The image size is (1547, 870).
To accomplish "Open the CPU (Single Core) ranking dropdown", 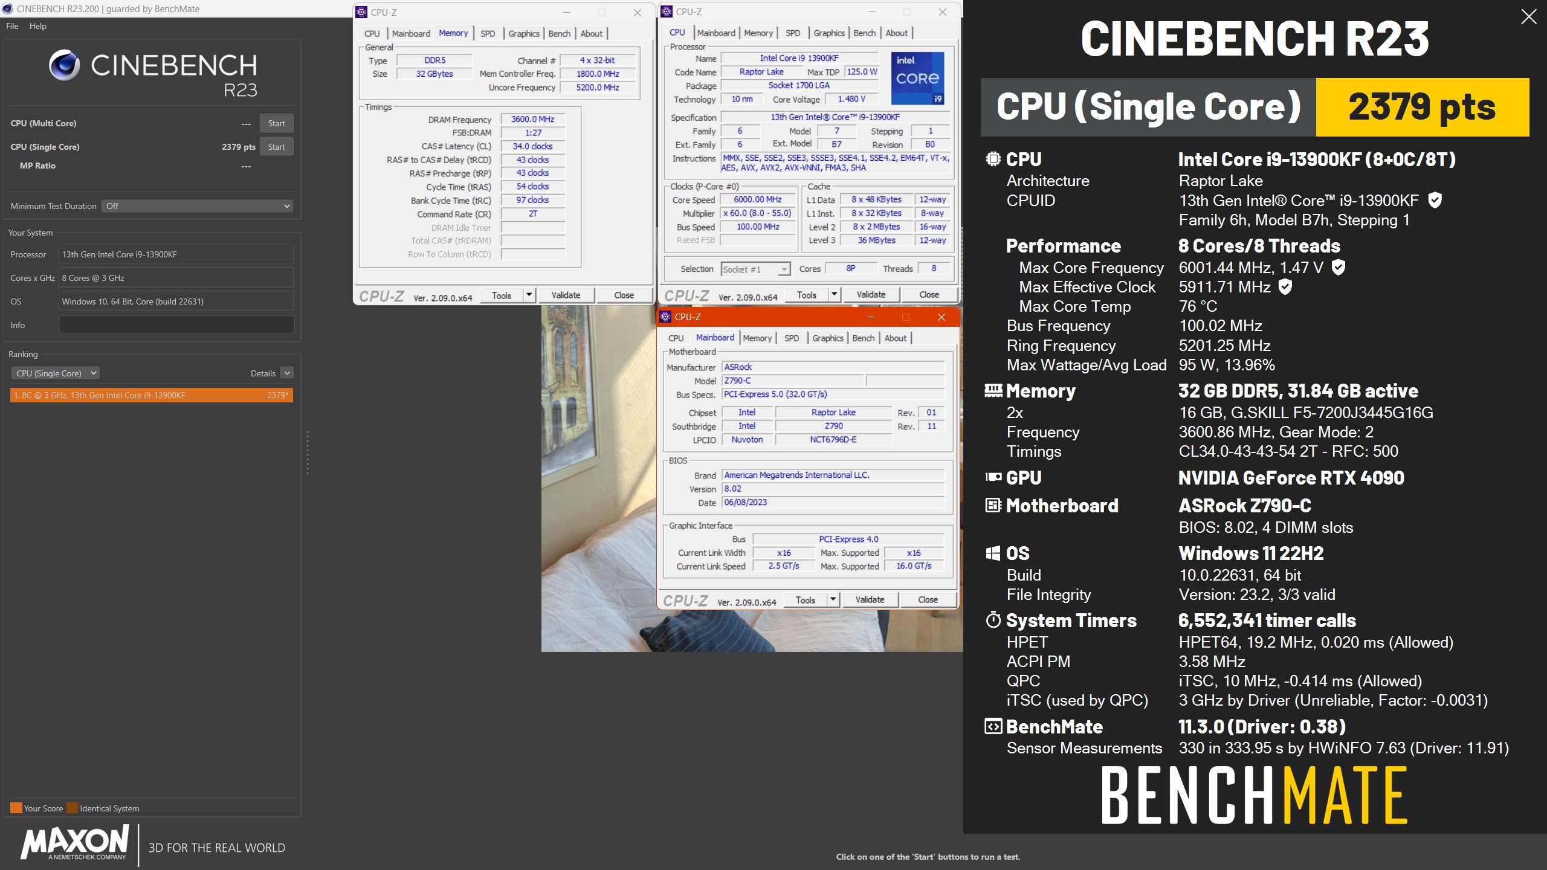I will point(55,373).
